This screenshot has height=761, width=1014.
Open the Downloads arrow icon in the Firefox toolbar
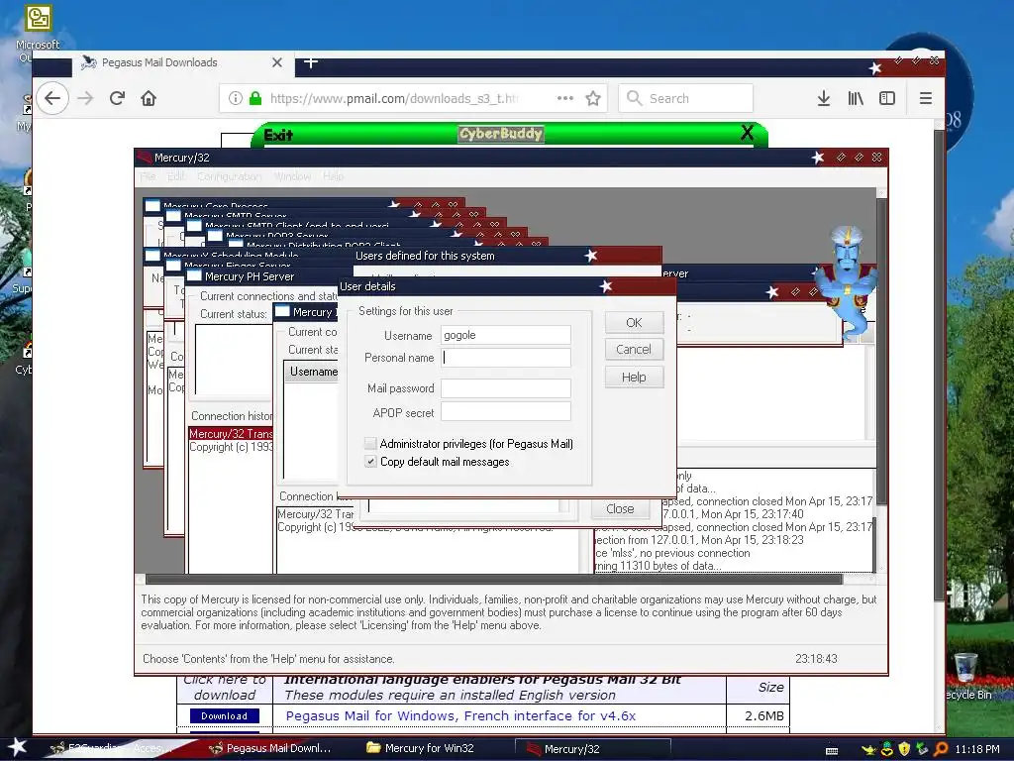pos(823,98)
